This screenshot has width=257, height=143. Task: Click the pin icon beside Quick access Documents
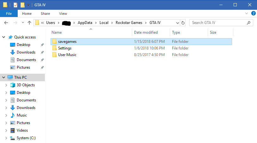[x=42, y=60]
